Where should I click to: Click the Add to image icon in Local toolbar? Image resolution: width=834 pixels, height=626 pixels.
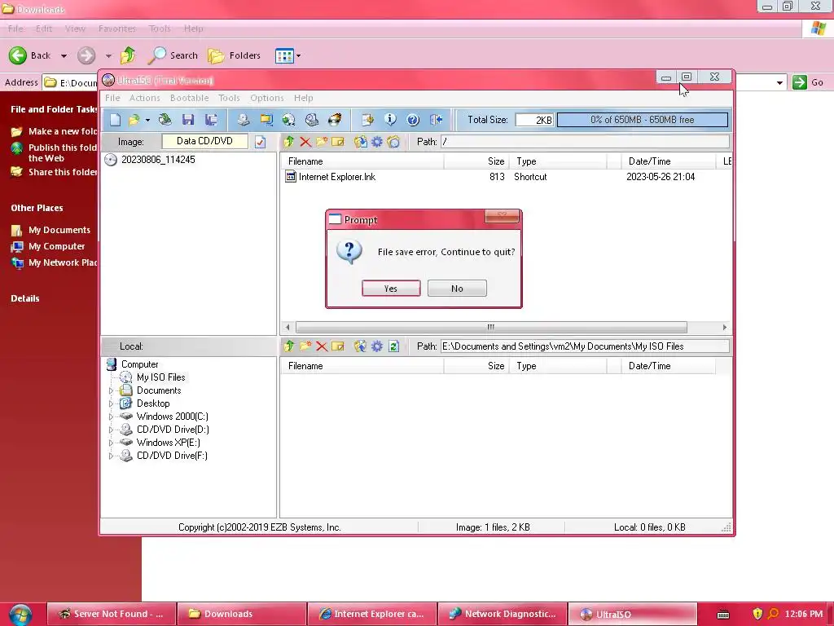coord(361,346)
